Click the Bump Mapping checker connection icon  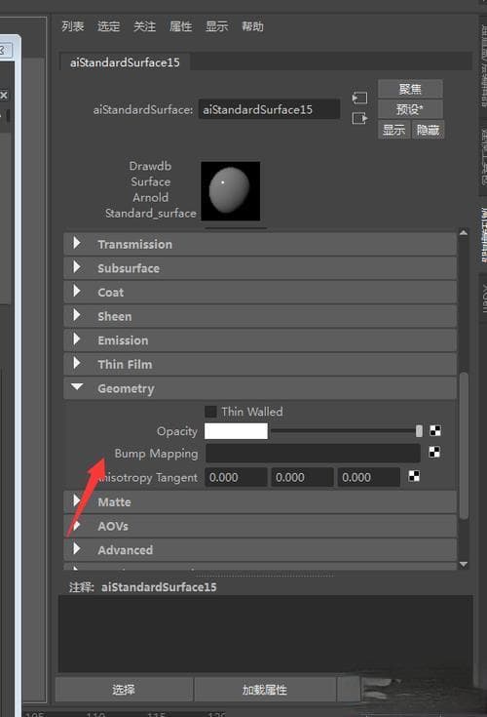pos(434,453)
